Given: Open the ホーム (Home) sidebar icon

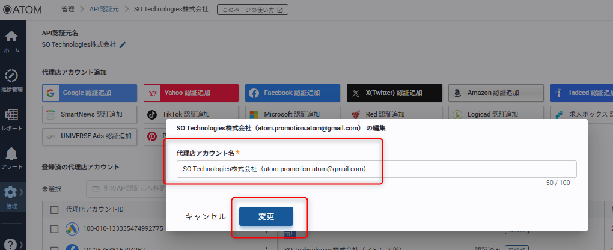Looking at the screenshot, I should point(11,40).
